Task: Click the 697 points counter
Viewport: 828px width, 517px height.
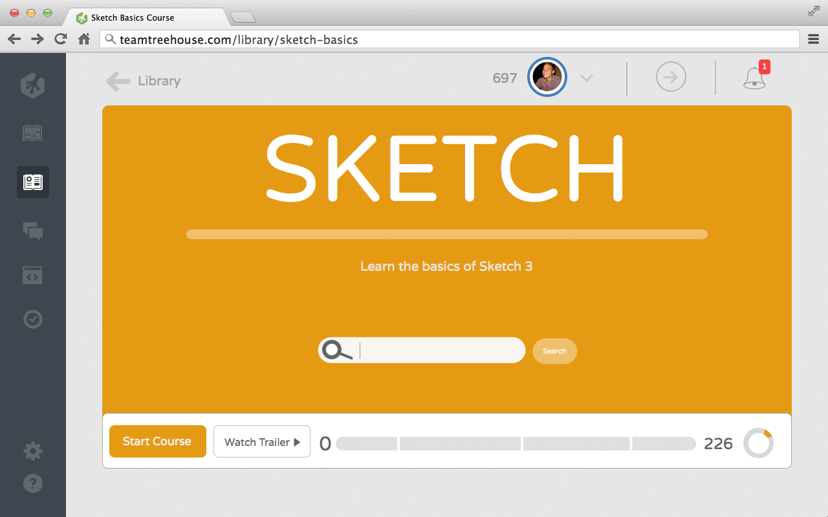Action: click(505, 78)
